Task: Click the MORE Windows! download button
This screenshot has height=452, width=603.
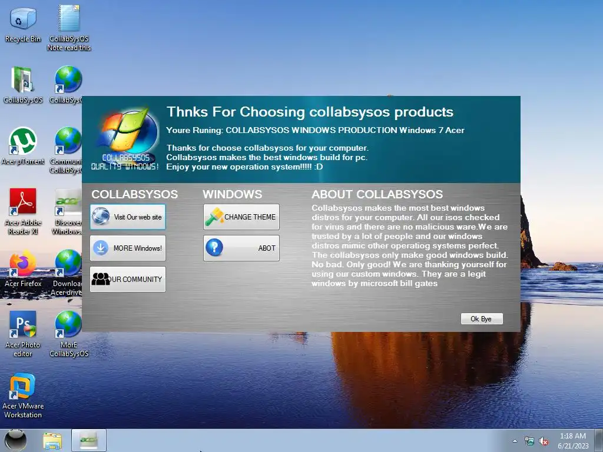Action: pos(128,248)
